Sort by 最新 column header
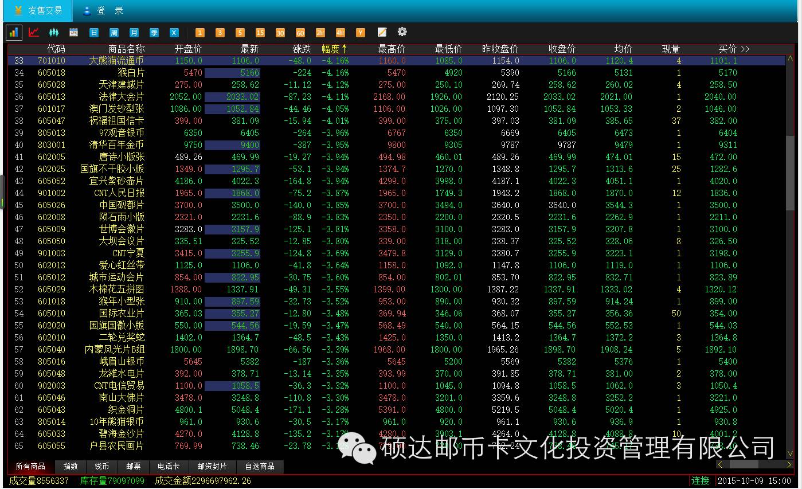The width and height of the screenshot is (802, 489). tap(249, 49)
